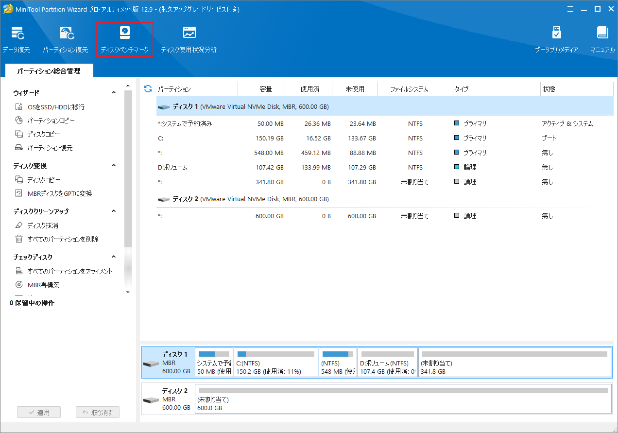618x433 pixels.
Task: Choose すべてのパーティションを削除
Action: click(x=57, y=239)
